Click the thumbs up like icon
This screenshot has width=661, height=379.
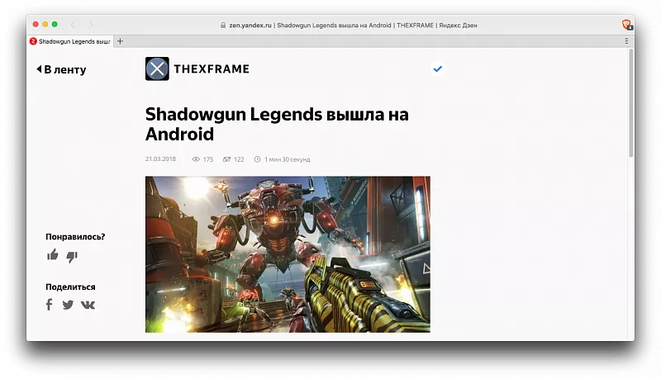point(53,255)
